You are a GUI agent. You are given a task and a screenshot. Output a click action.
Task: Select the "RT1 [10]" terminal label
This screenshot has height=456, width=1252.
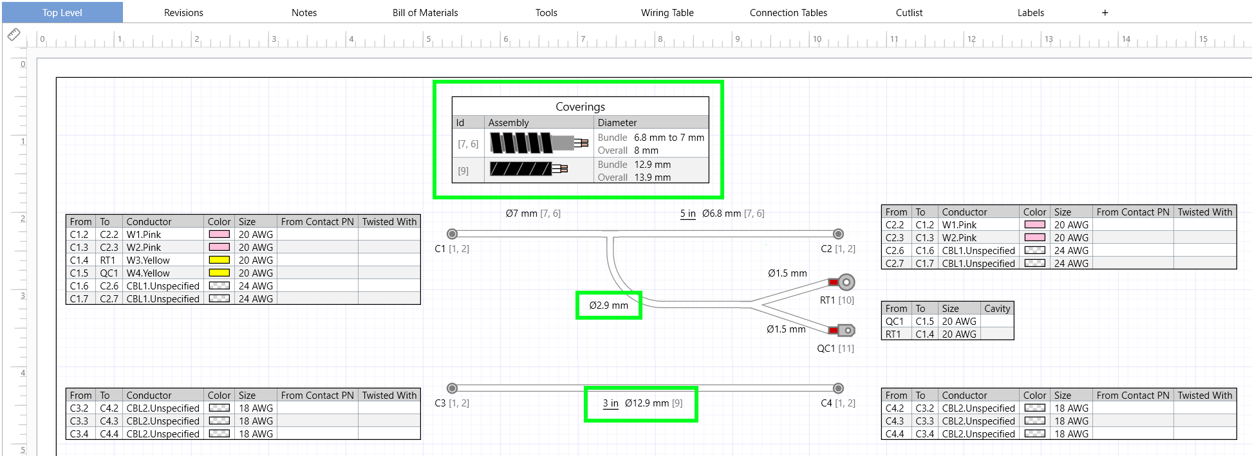coord(837,300)
